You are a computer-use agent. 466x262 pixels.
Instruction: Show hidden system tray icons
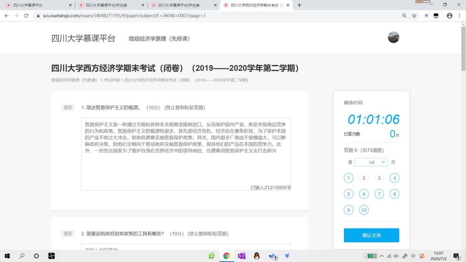pyautogui.click(x=382, y=256)
